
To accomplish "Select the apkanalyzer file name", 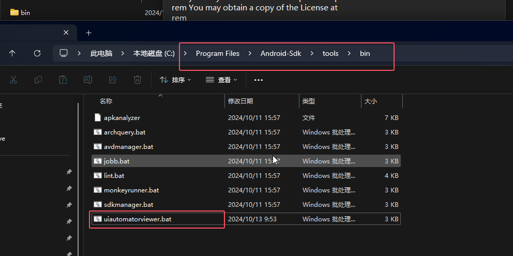I will click(122, 117).
